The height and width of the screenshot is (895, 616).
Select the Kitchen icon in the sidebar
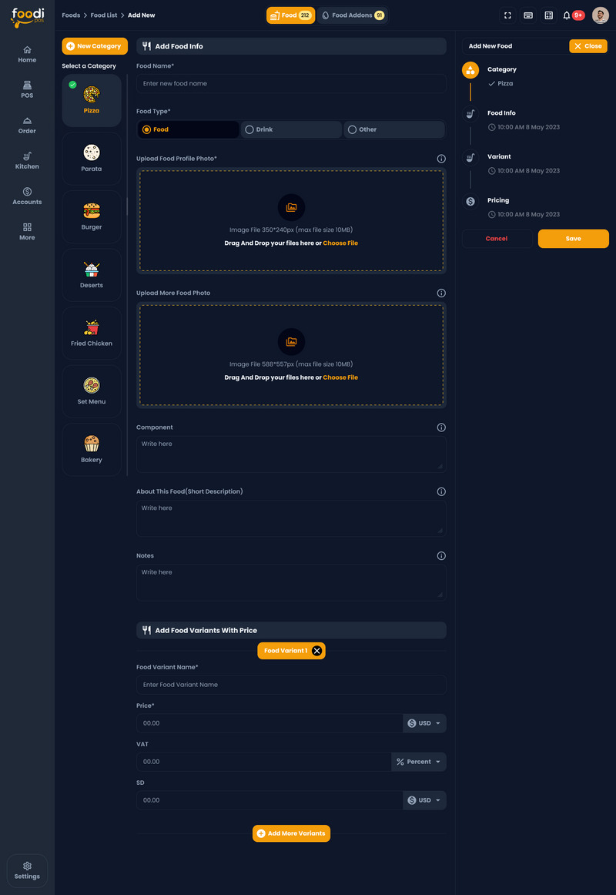pos(26,159)
